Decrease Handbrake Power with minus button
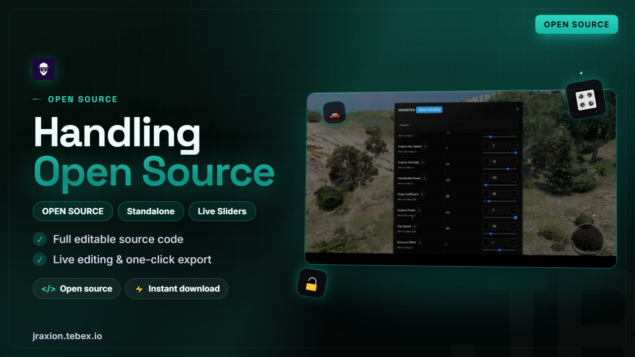Screen dimensions: 635x357 pyautogui.click(x=486, y=178)
